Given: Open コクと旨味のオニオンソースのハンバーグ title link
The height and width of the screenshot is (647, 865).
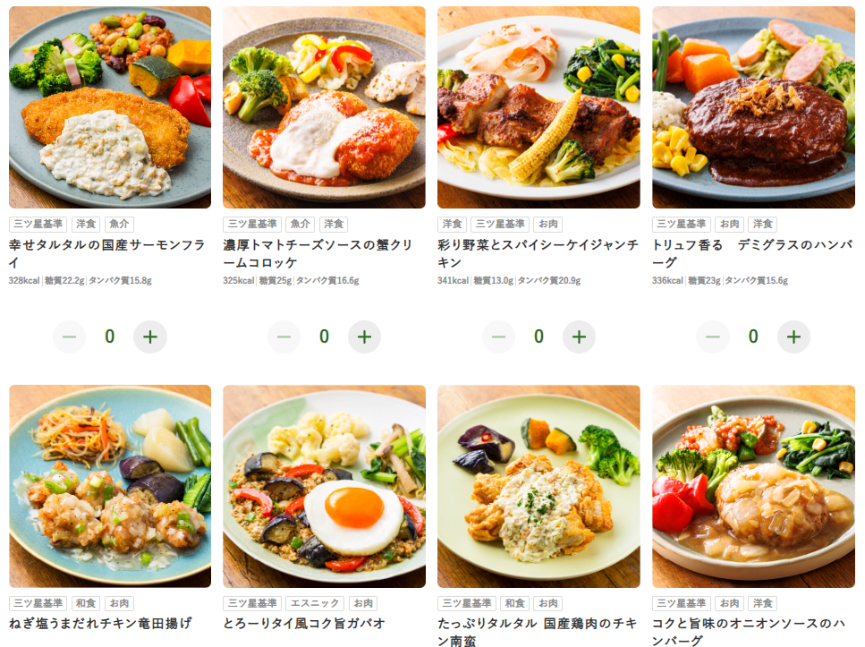Looking at the screenshot, I should pos(749,632).
